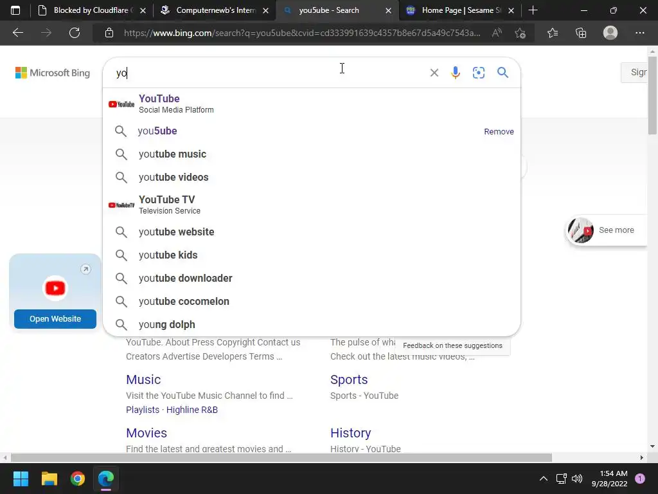Click Feedback on these suggestions
Viewport: 658px width, 494px height.
452,345
